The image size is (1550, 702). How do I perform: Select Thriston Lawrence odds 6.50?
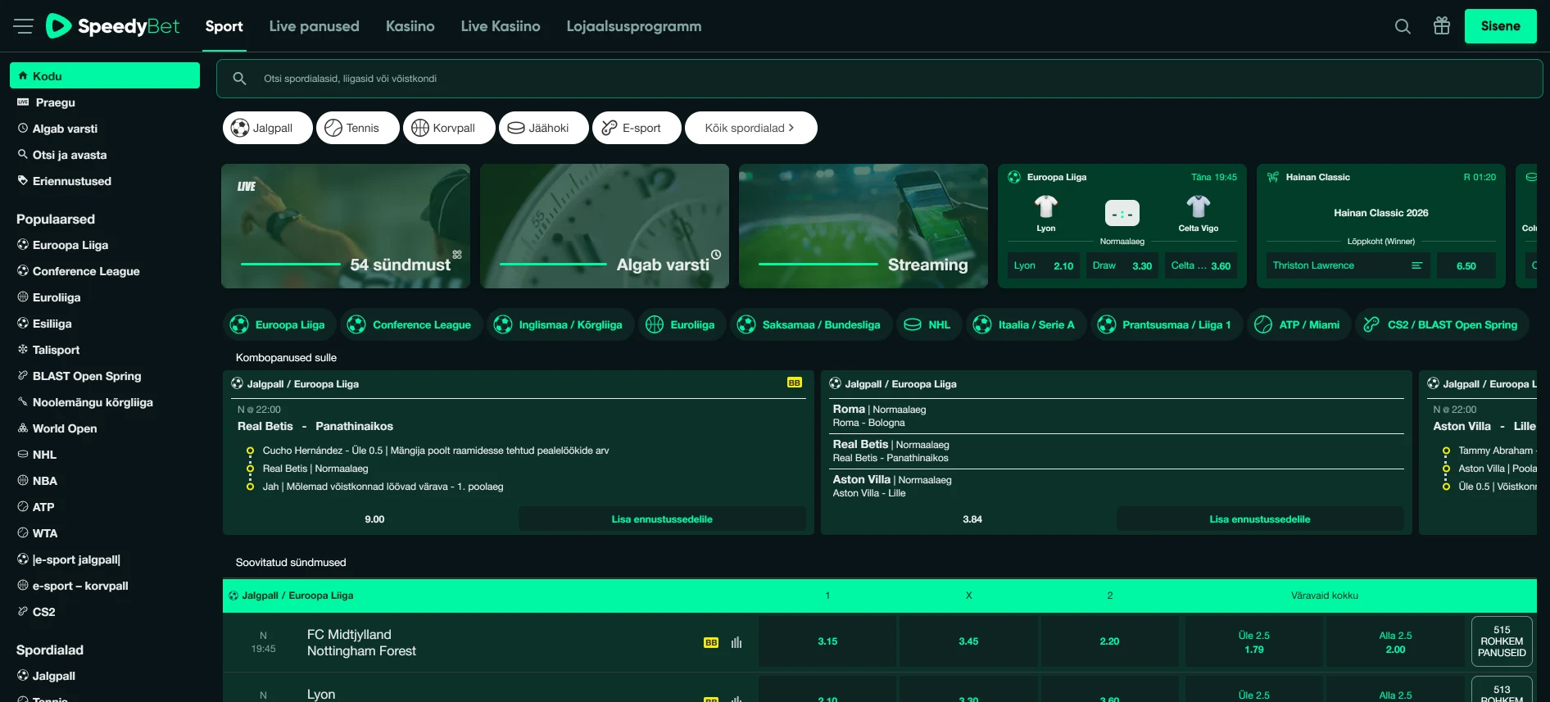[1466, 265]
